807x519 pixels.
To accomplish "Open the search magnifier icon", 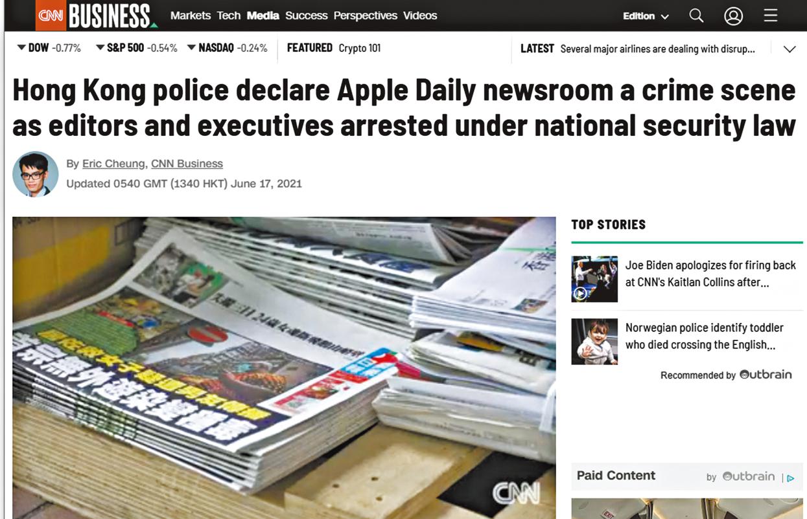I will tap(696, 16).
